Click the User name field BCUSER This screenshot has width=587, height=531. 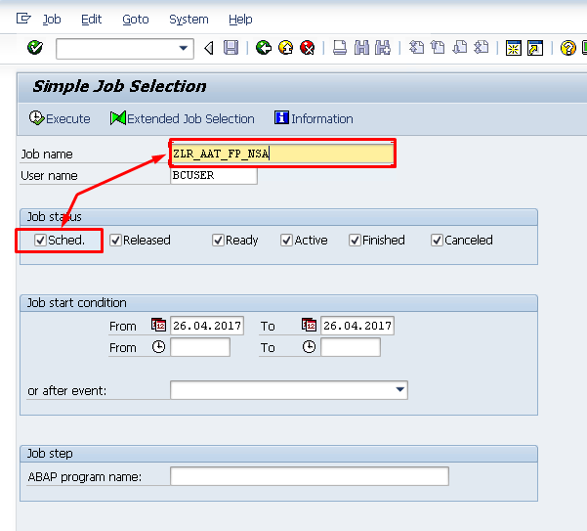pos(214,175)
